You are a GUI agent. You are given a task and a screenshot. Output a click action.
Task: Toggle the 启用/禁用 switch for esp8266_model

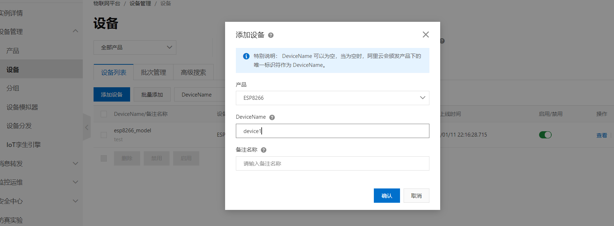[545, 135]
